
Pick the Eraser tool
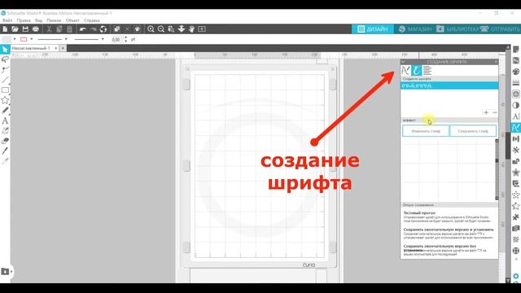[5, 141]
